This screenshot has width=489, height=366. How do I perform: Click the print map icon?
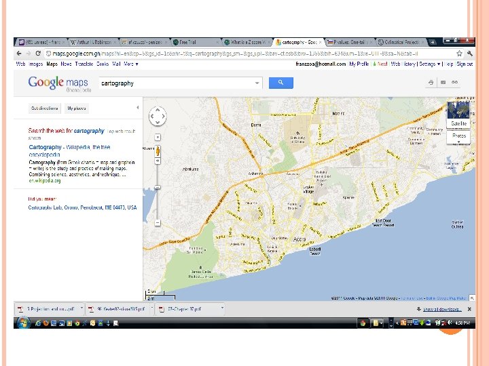coord(431,83)
